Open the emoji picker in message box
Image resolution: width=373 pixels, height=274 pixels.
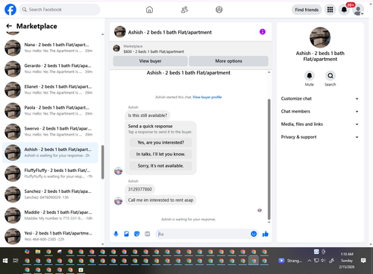pos(254,234)
